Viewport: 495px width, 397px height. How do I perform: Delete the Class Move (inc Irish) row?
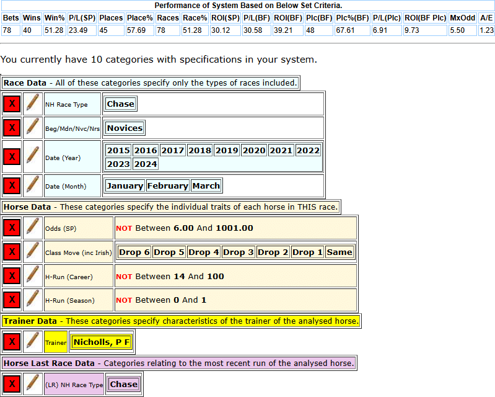click(12, 252)
